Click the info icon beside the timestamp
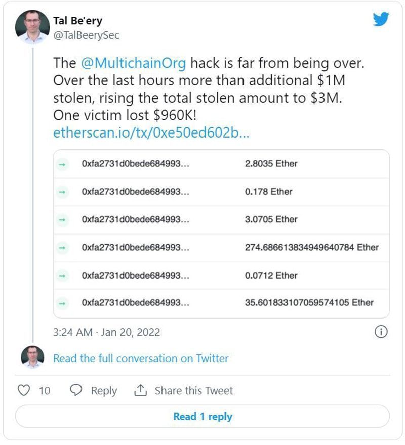This screenshot has height=445, width=405. point(380,332)
